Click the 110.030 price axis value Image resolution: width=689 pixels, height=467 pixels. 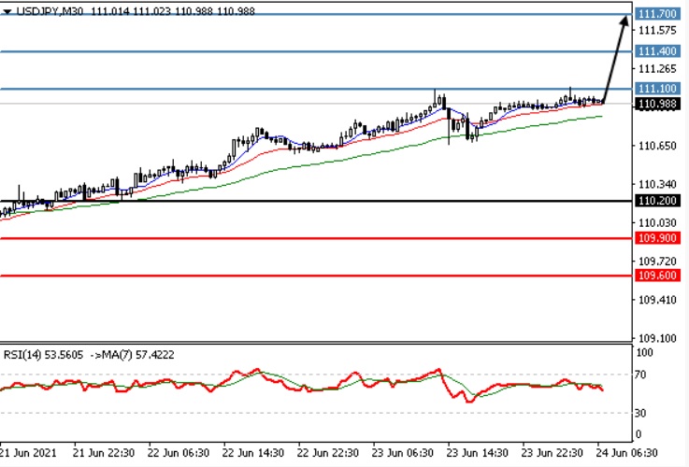pos(657,223)
